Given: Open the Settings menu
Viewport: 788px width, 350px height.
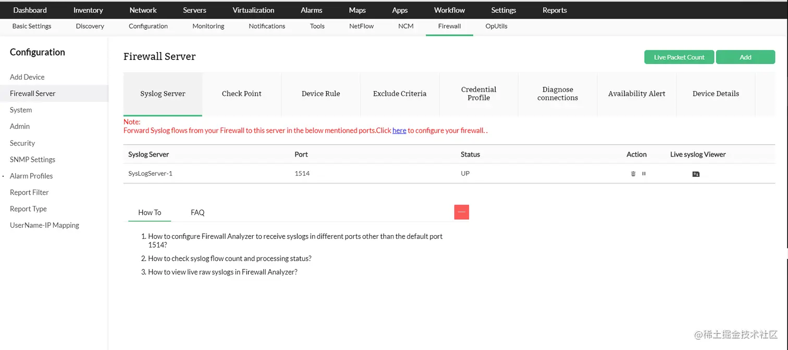Looking at the screenshot, I should pos(503,10).
